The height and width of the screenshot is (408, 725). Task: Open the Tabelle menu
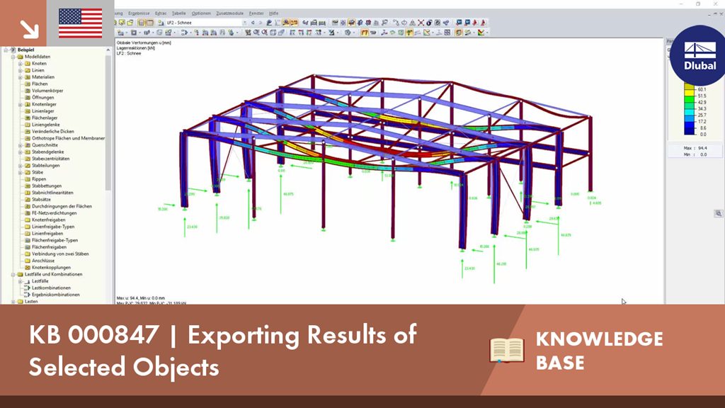178,13
